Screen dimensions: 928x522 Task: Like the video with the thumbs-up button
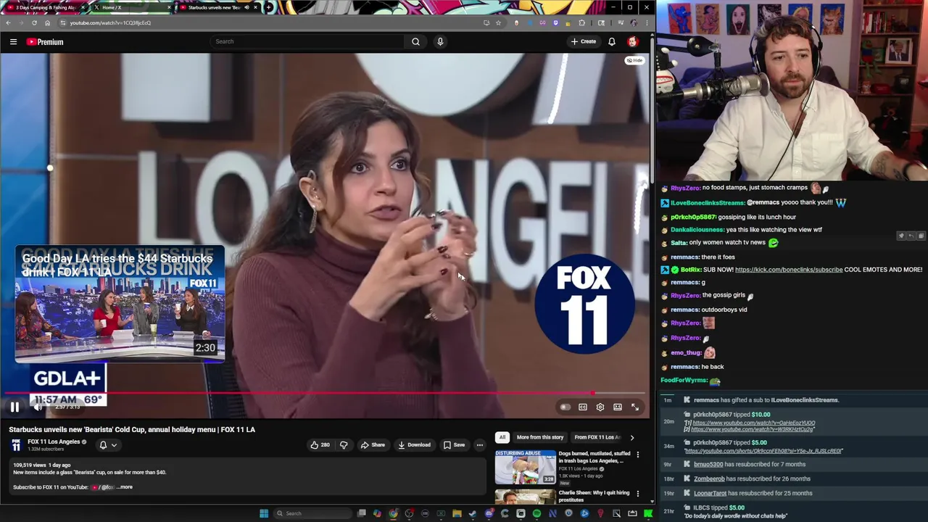click(320, 445)
